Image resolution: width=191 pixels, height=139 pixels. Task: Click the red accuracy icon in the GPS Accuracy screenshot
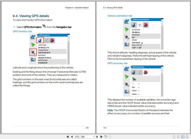145,72
